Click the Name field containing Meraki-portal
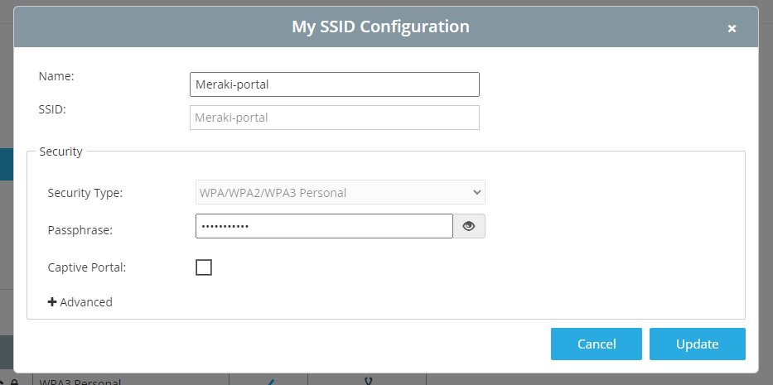Screen dimensions: 773x385 tap(334, 84)
